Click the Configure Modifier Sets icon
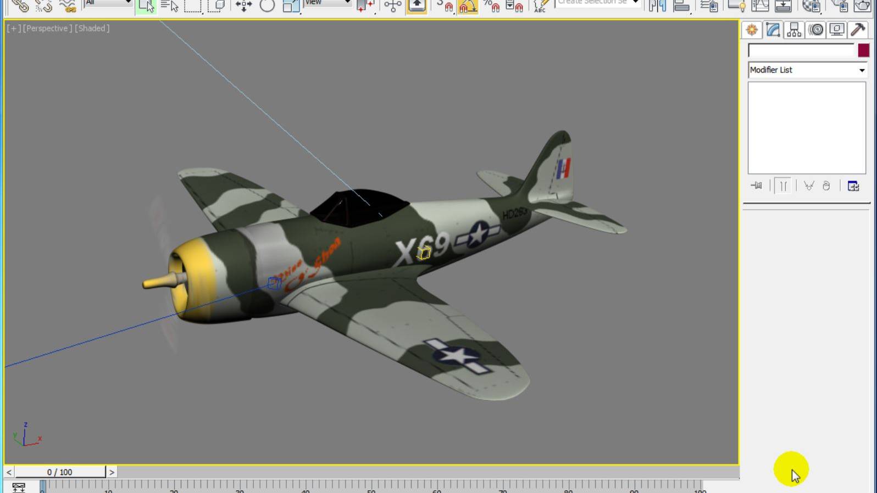The image size is (877, 493). (x=853, y=186)
